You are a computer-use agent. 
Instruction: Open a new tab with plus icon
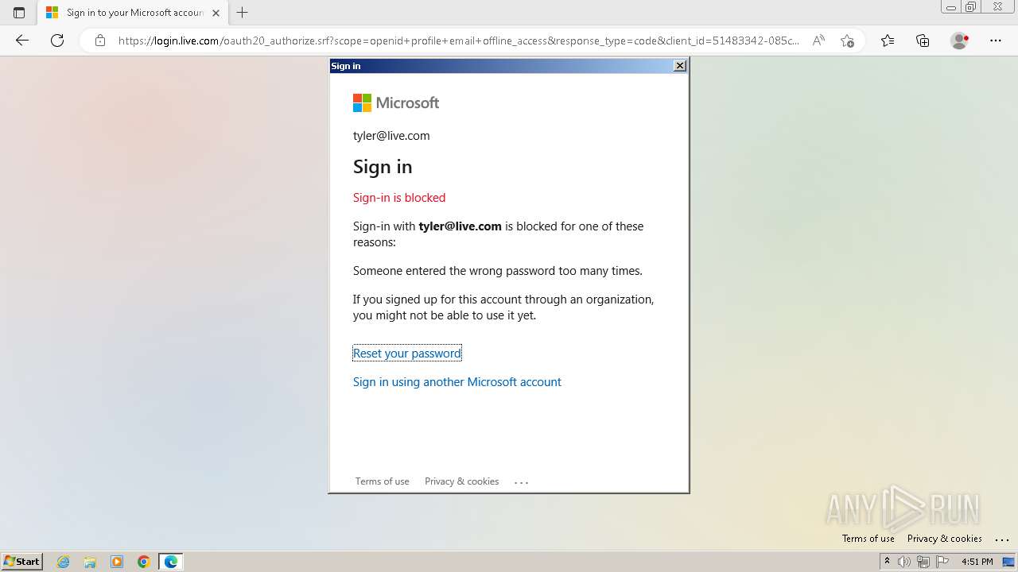[243, 13]
